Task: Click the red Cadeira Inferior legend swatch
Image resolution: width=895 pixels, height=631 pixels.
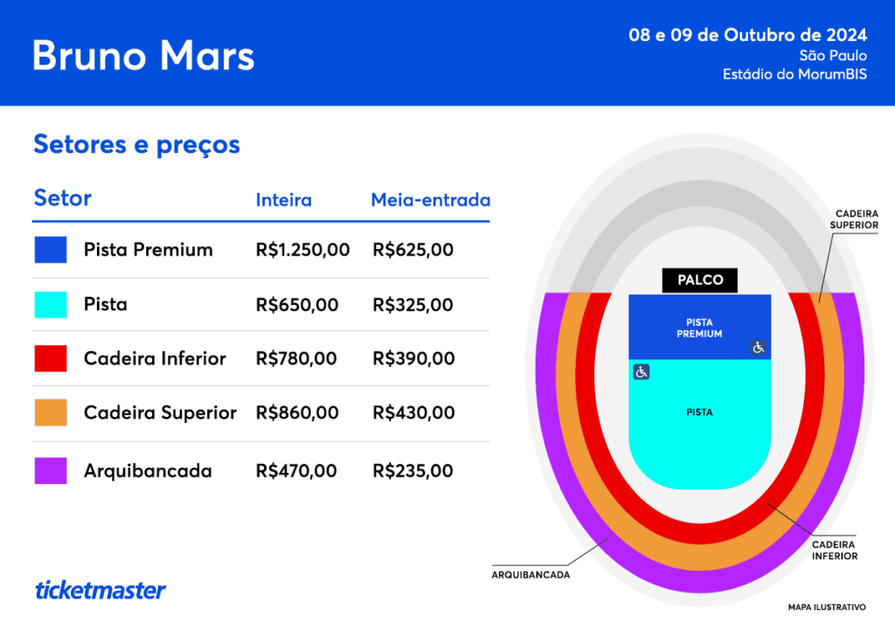Action: tap(51, 358)
